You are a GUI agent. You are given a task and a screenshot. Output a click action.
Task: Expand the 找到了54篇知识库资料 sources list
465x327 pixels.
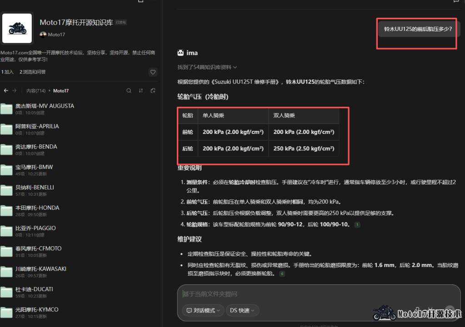point(207,67)
